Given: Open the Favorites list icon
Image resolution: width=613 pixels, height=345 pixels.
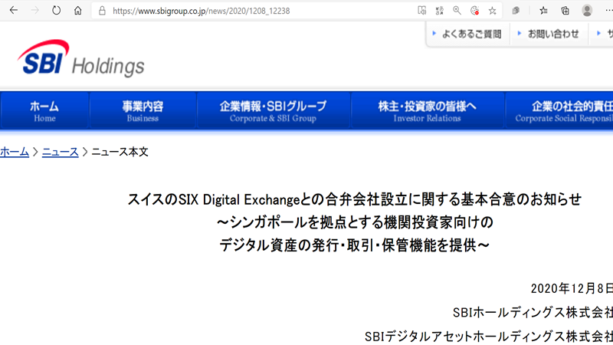Looking at the screenshot, I should point(543,11).
